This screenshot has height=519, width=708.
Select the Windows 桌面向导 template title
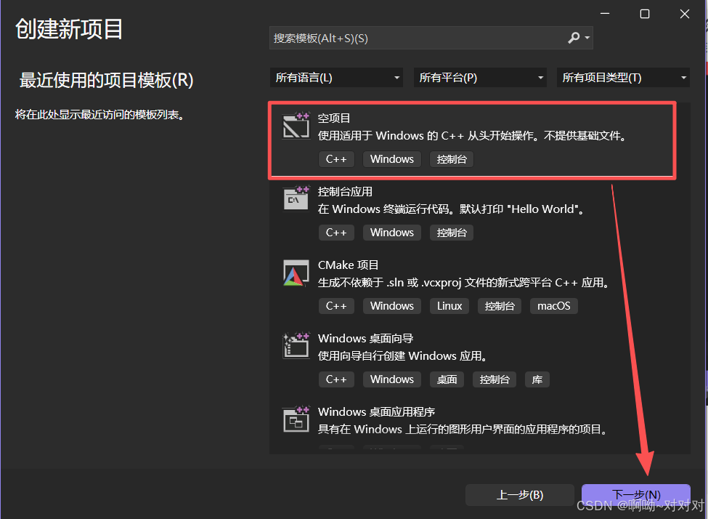366,339
